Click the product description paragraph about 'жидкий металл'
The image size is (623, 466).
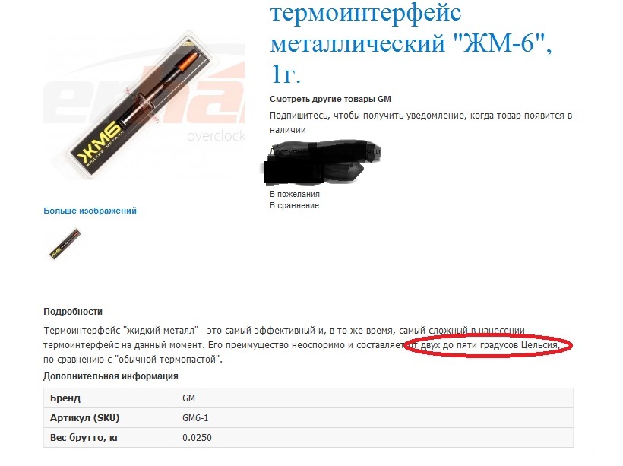point(302,344)
